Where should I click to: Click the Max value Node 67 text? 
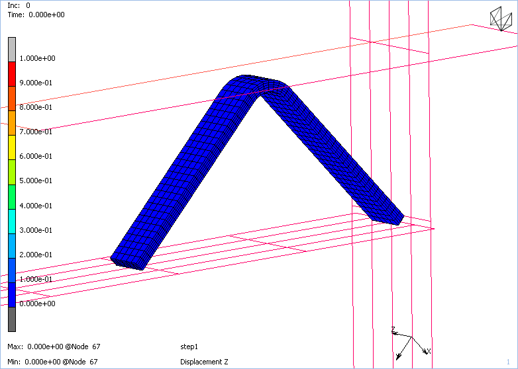(53, 347)
